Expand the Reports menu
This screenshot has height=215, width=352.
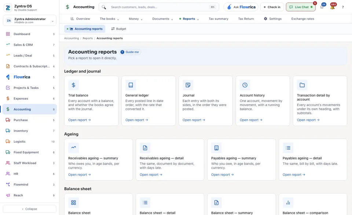click(189, 19)
